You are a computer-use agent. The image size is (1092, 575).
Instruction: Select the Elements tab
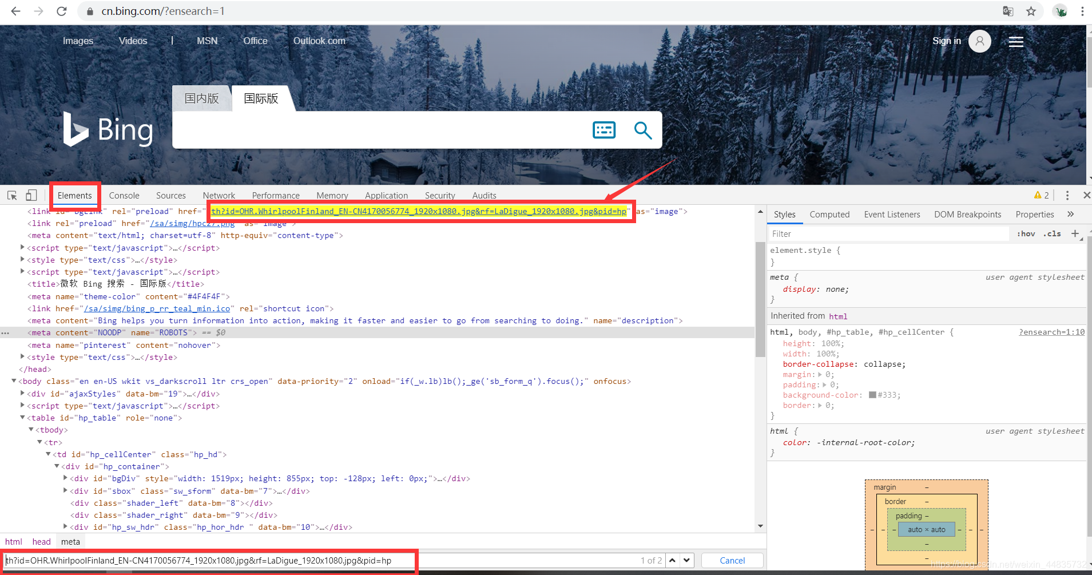[74, 195]
